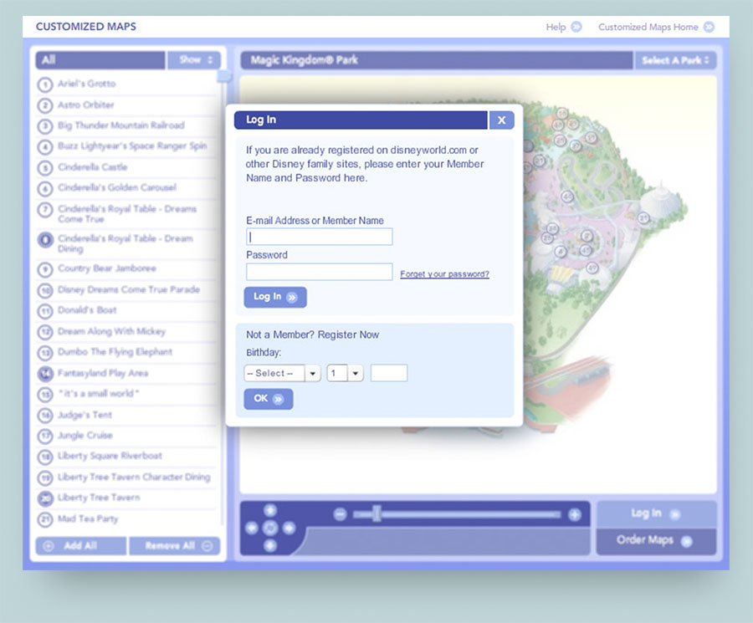753x623 pixels.
Task: Pan map up with arrow icon
Action: pos(269,510)
